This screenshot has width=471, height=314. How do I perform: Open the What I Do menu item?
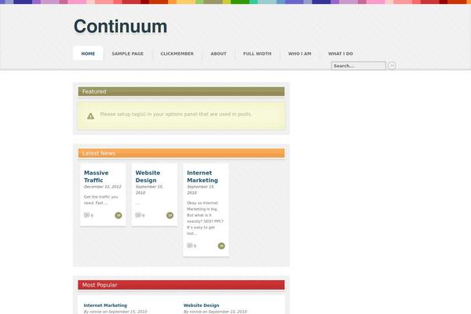pyautogui.click(x=341, y=53)
